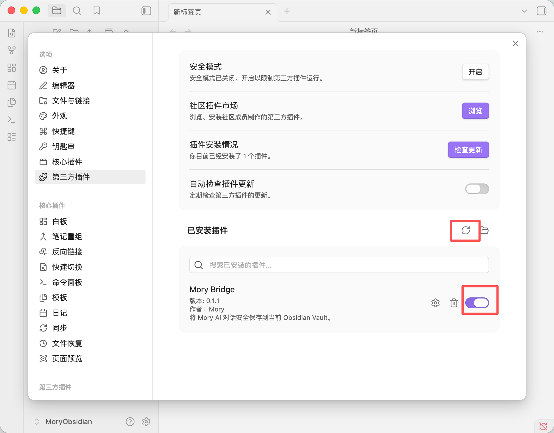This screenshot has width=554, height=433.
Task: Open 白板 core plugin settings
Action: (90, 221)
